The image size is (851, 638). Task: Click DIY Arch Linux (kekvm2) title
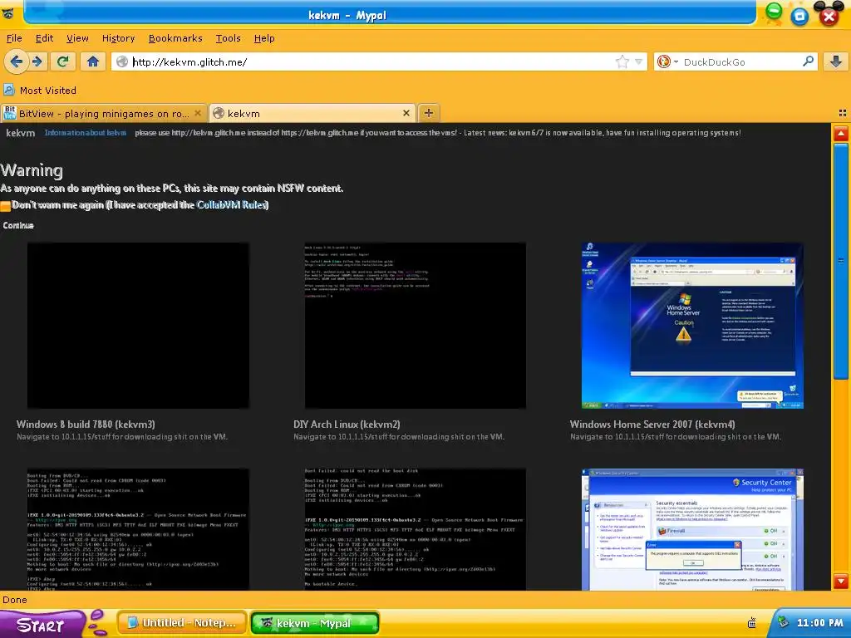(x=347, y=425)
